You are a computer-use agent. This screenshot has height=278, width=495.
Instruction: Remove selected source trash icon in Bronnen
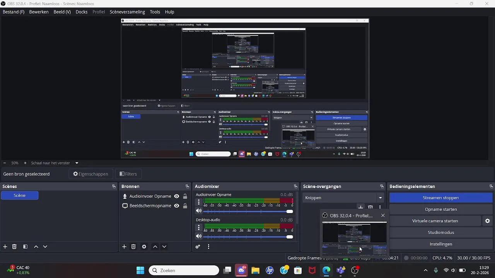click(x=133, y=247)
